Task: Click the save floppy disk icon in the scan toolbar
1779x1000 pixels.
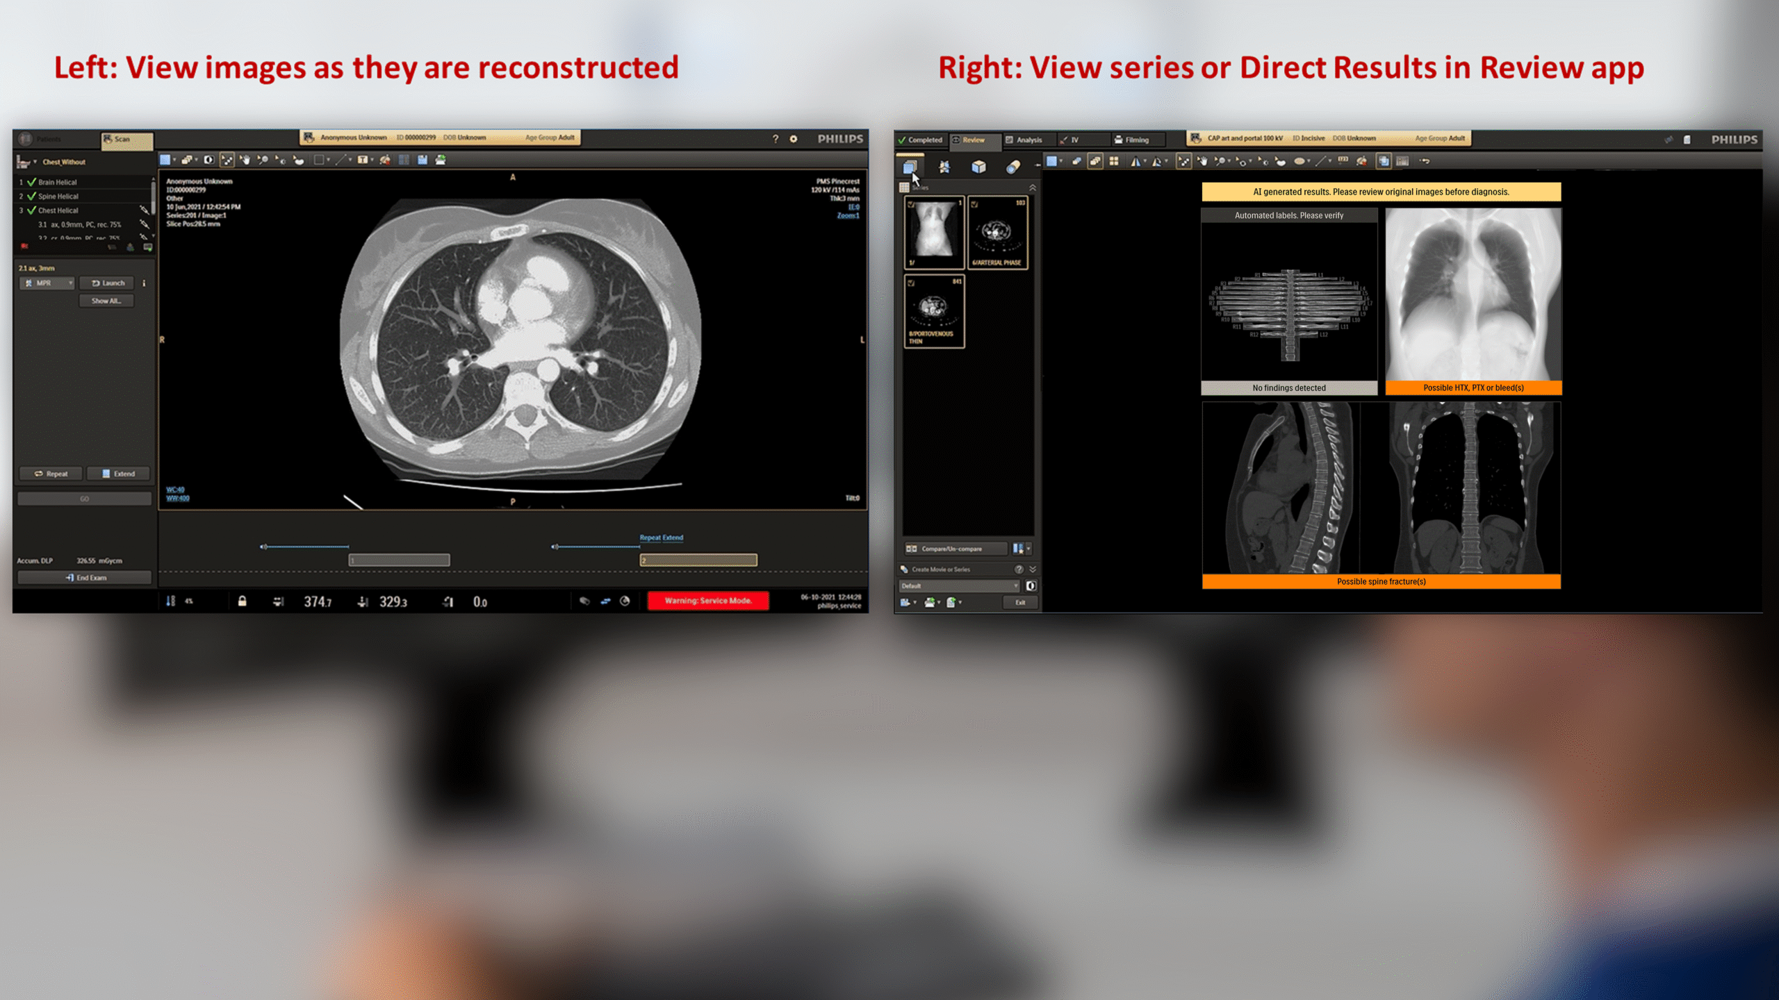Action: pyautogui.click(x=422, y=160)
